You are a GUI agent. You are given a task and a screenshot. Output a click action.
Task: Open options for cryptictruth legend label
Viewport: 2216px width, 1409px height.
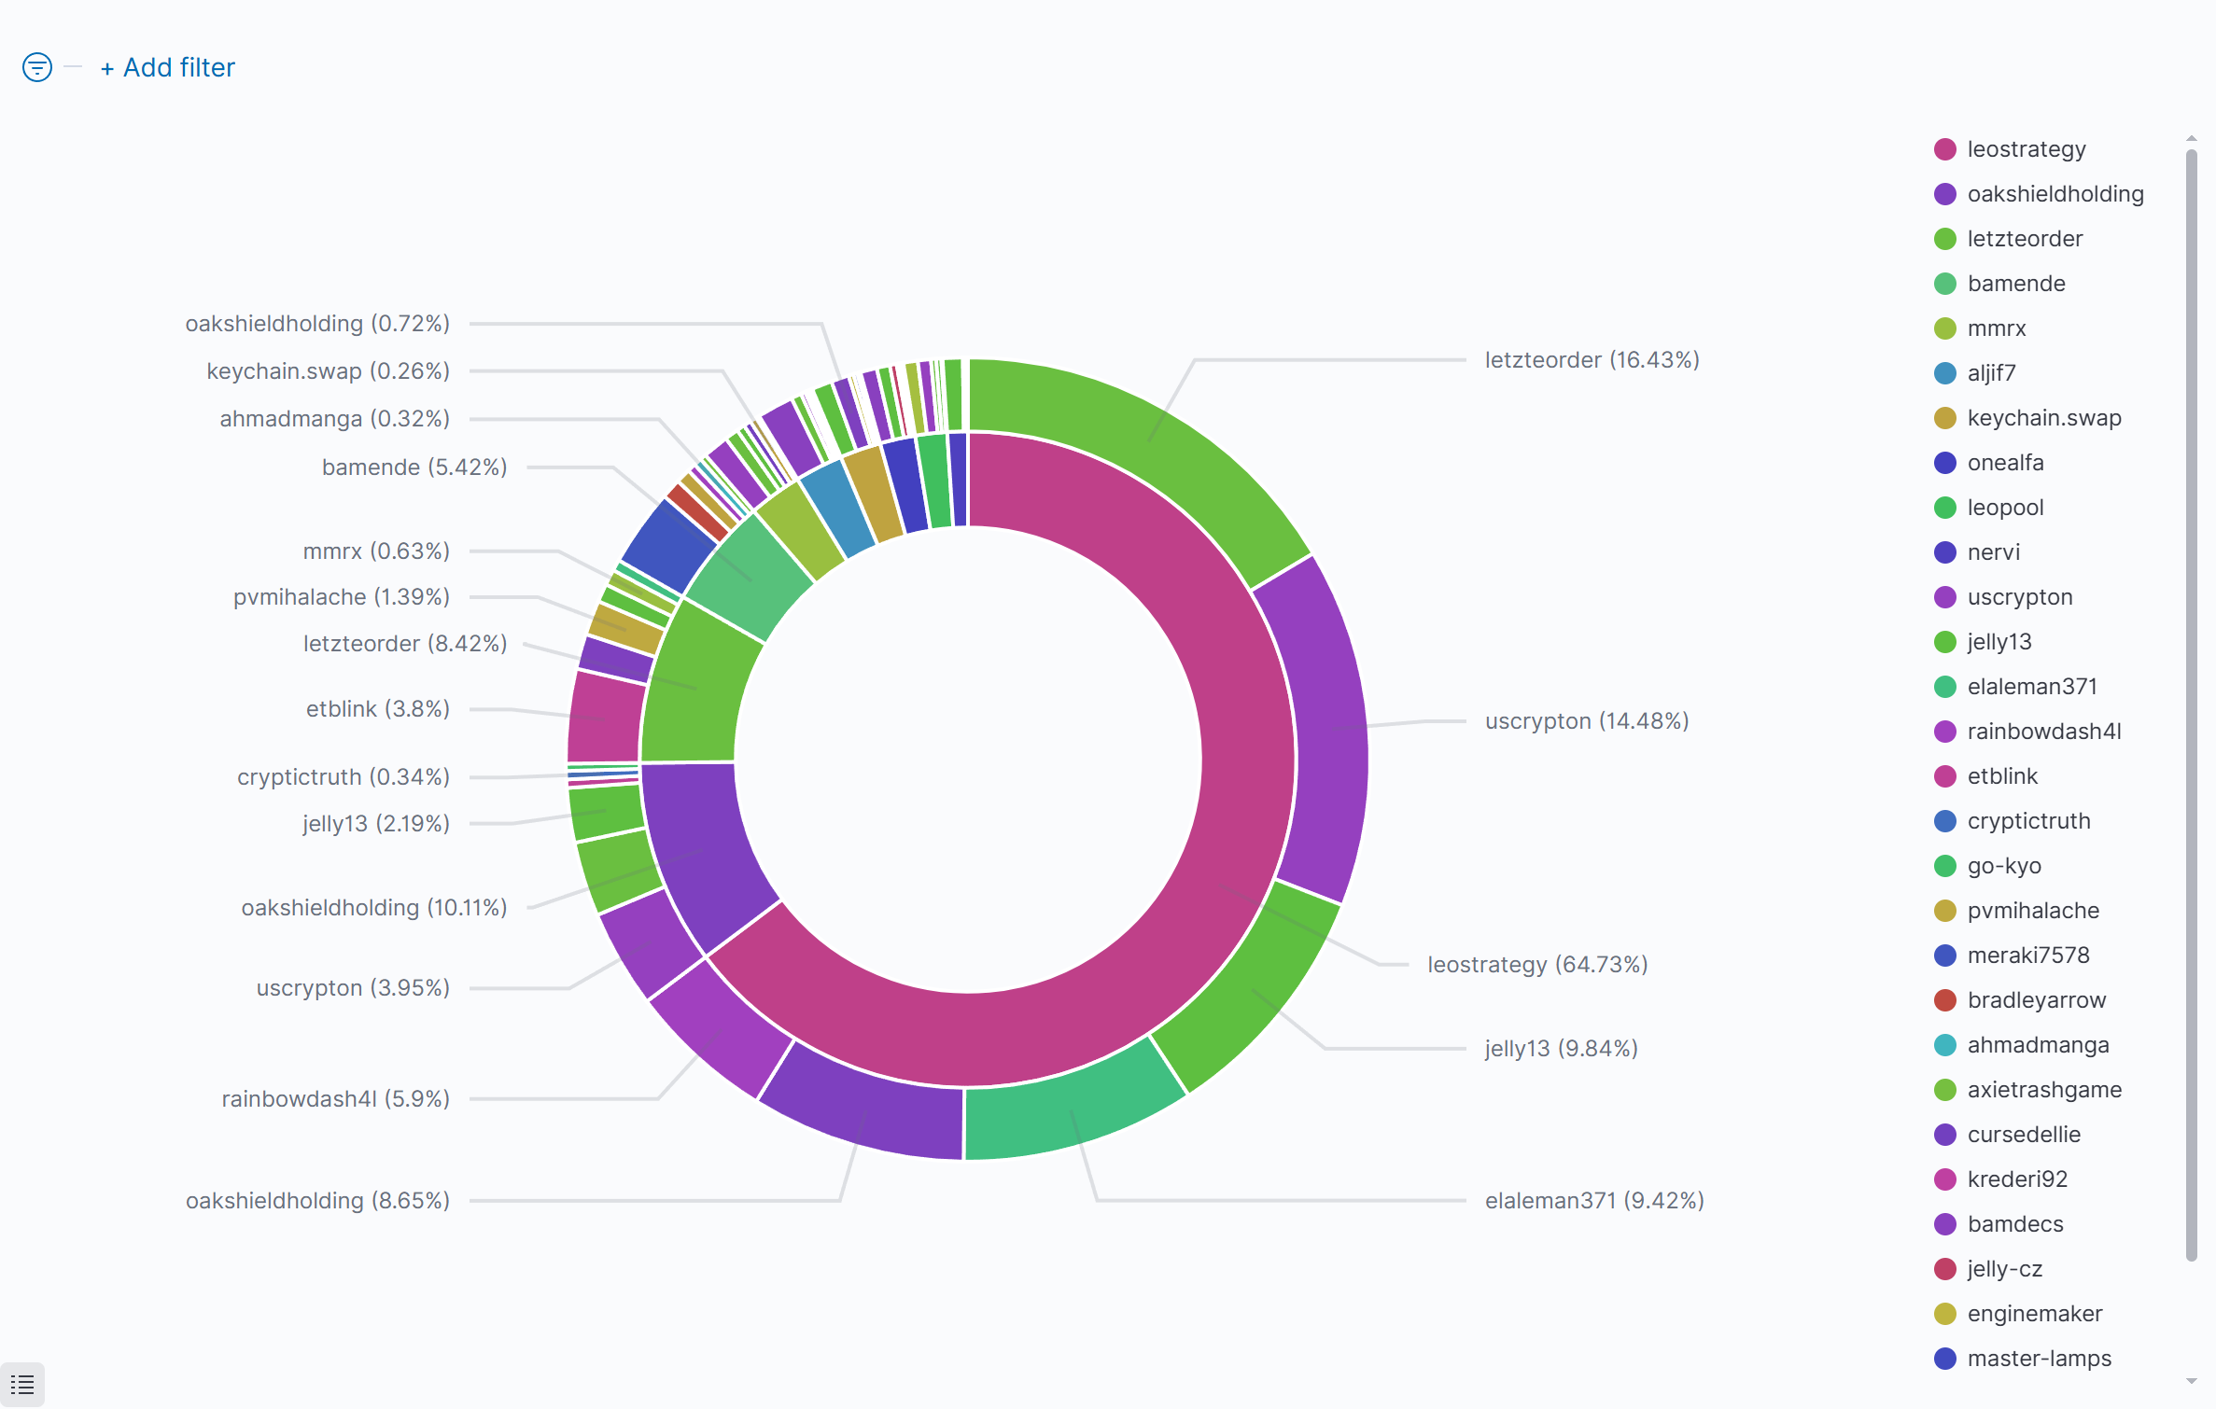click(x=2027, y=821)
